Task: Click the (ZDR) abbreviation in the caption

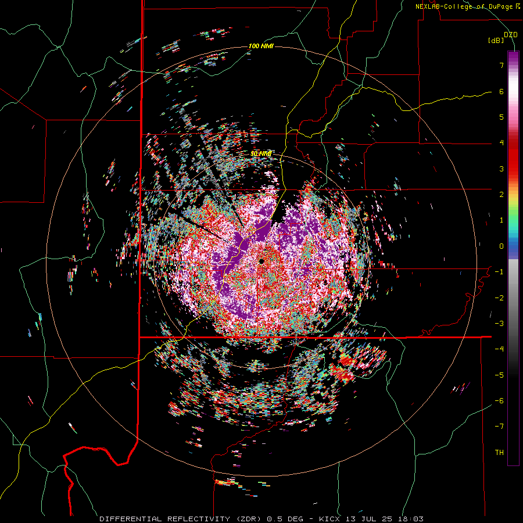Action: click(249, 519)
